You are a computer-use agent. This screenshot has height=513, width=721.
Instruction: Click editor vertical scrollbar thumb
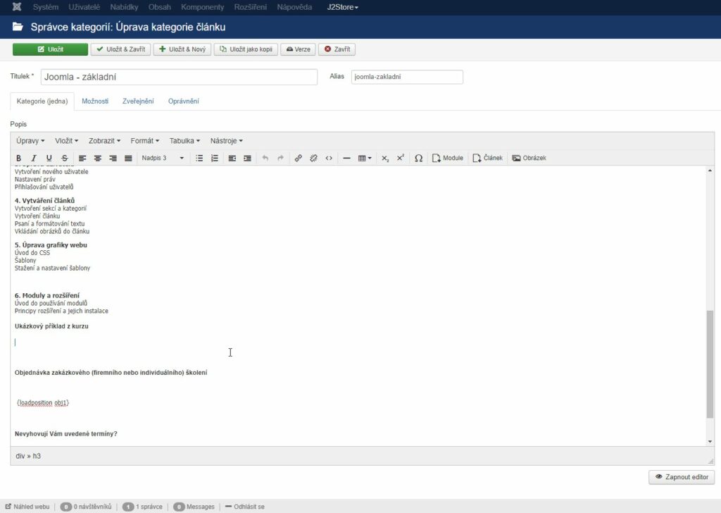710,364
